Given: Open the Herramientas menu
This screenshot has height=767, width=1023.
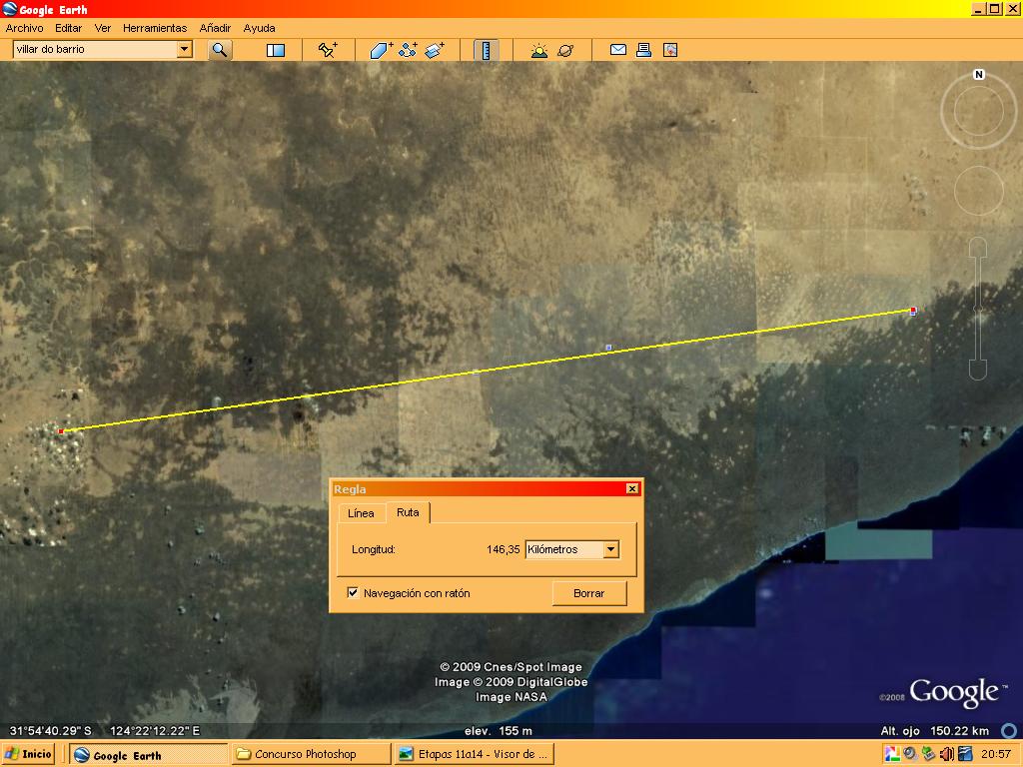Looking at the screenshot, I should click(x=155, y=28).
